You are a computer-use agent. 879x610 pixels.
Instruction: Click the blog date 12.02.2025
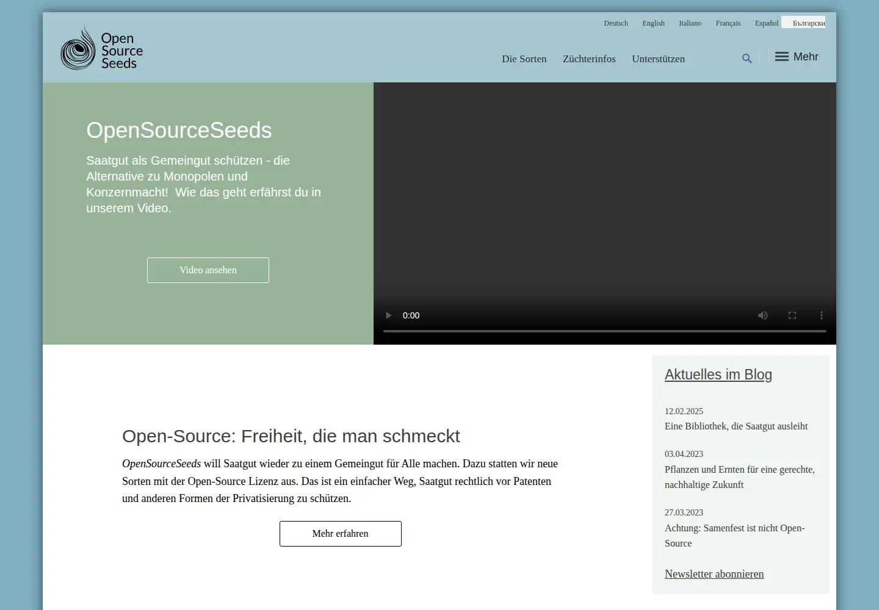pyautogui.click(x=684, y=411)
